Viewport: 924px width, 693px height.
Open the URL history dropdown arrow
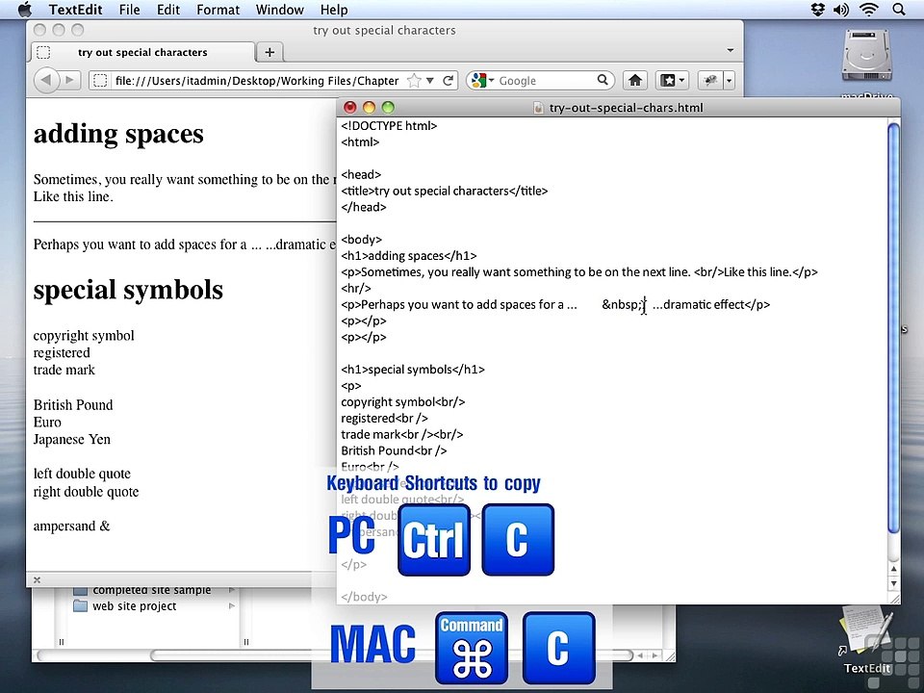[x=430, y=81]
